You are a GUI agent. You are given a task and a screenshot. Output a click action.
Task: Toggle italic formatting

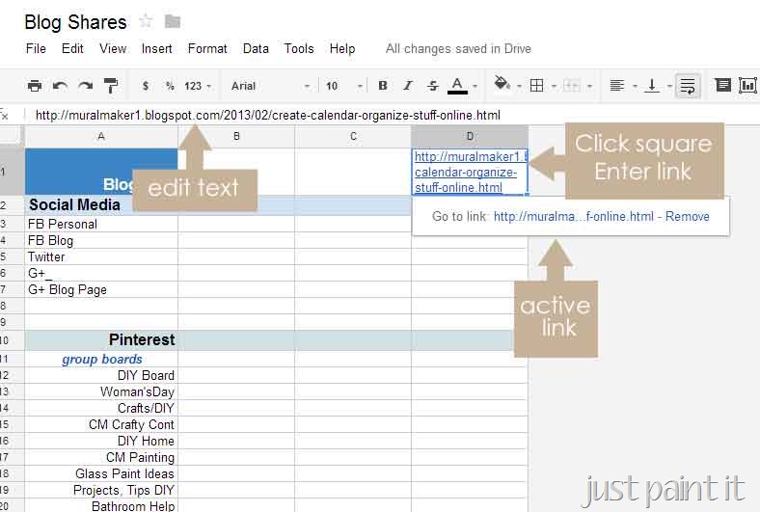[408, 86]
